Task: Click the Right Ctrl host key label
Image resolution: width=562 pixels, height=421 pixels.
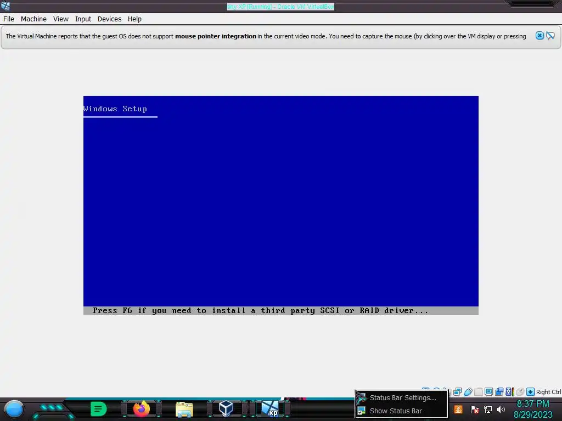Action: click(548, 392)
